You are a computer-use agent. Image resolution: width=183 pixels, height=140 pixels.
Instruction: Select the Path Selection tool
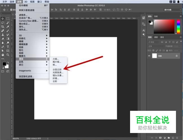pyautogui.click(x=3, y=51)
